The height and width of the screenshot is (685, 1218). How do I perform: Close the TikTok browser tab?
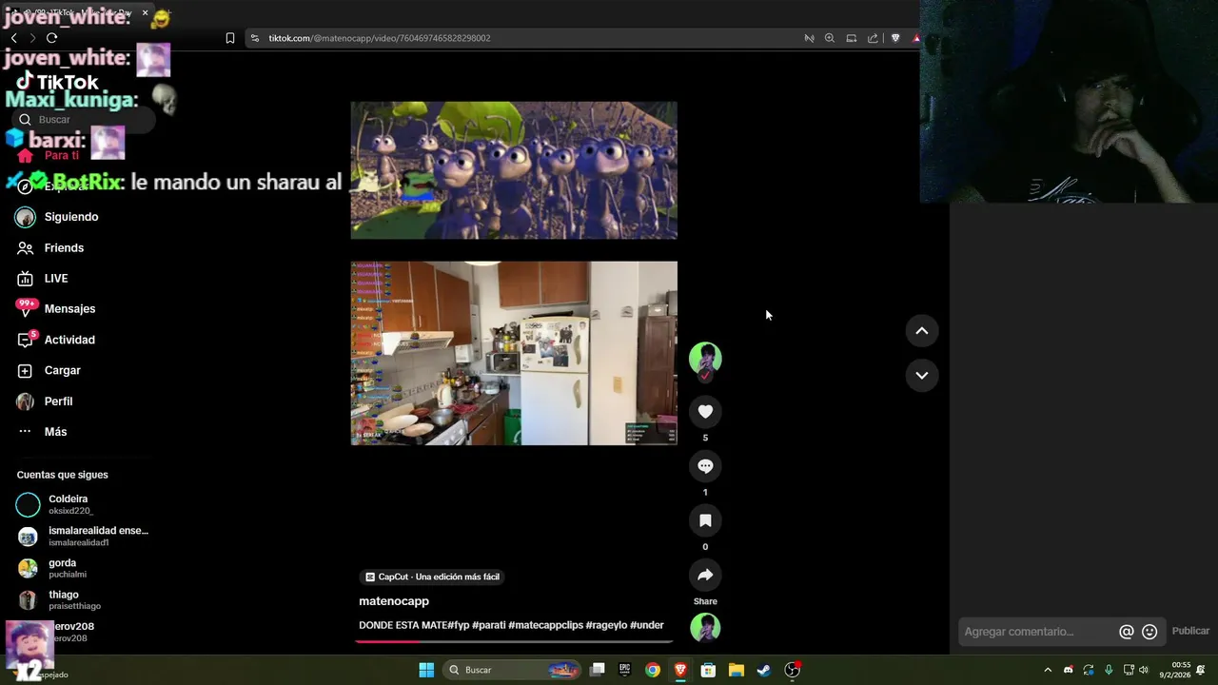145,12
